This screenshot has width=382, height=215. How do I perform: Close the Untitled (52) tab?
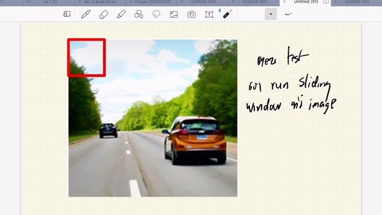tap(335, 2)
